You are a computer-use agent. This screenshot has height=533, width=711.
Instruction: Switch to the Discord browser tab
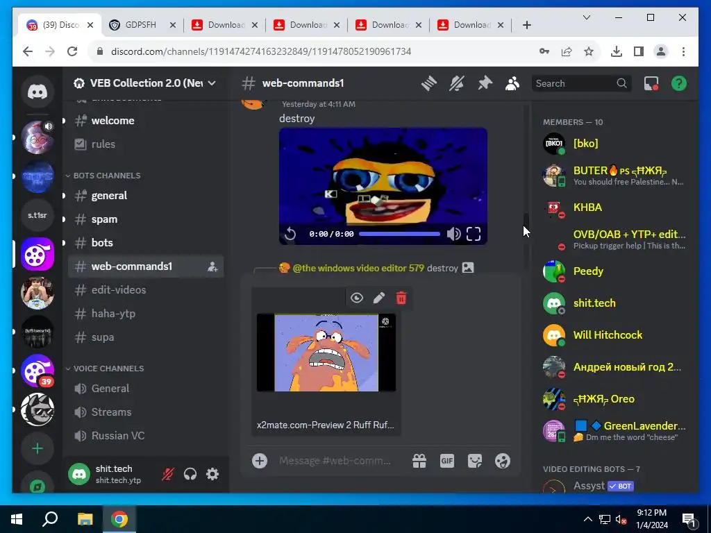point(60,25)
